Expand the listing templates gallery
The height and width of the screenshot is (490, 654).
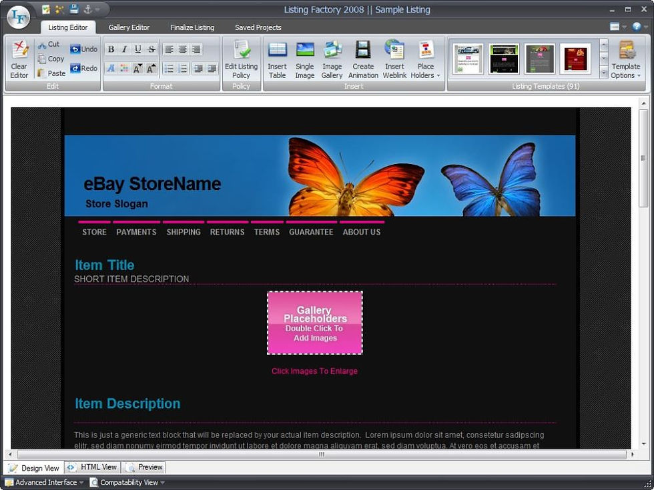click(603, 73)
